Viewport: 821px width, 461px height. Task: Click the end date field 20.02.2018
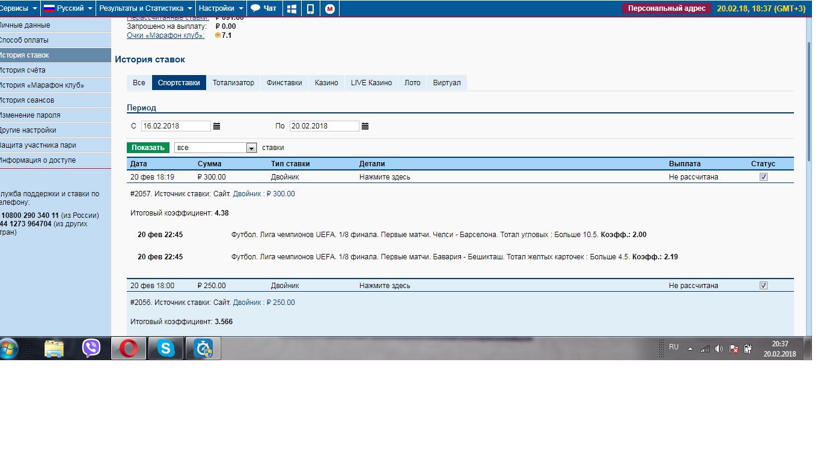point(325,126)
